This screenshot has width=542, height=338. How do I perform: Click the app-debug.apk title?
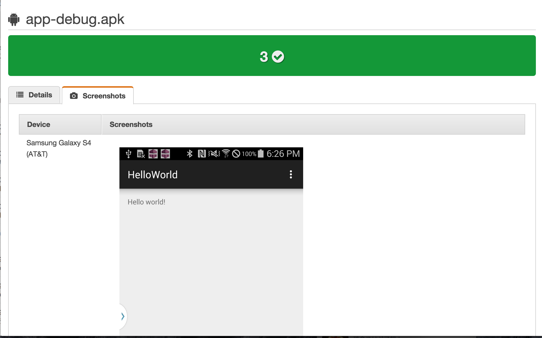point(75,19)
